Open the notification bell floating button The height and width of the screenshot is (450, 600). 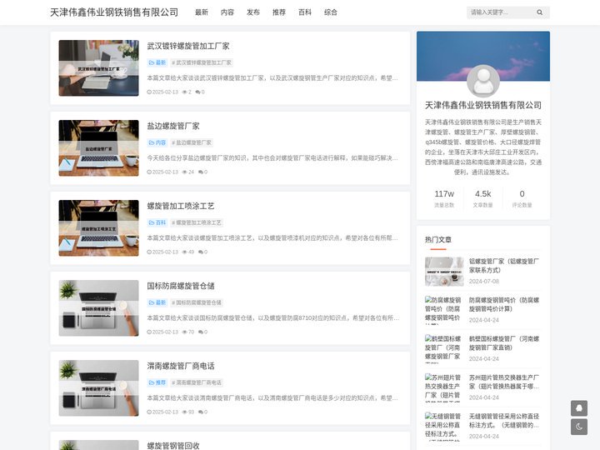coord(579,408)
